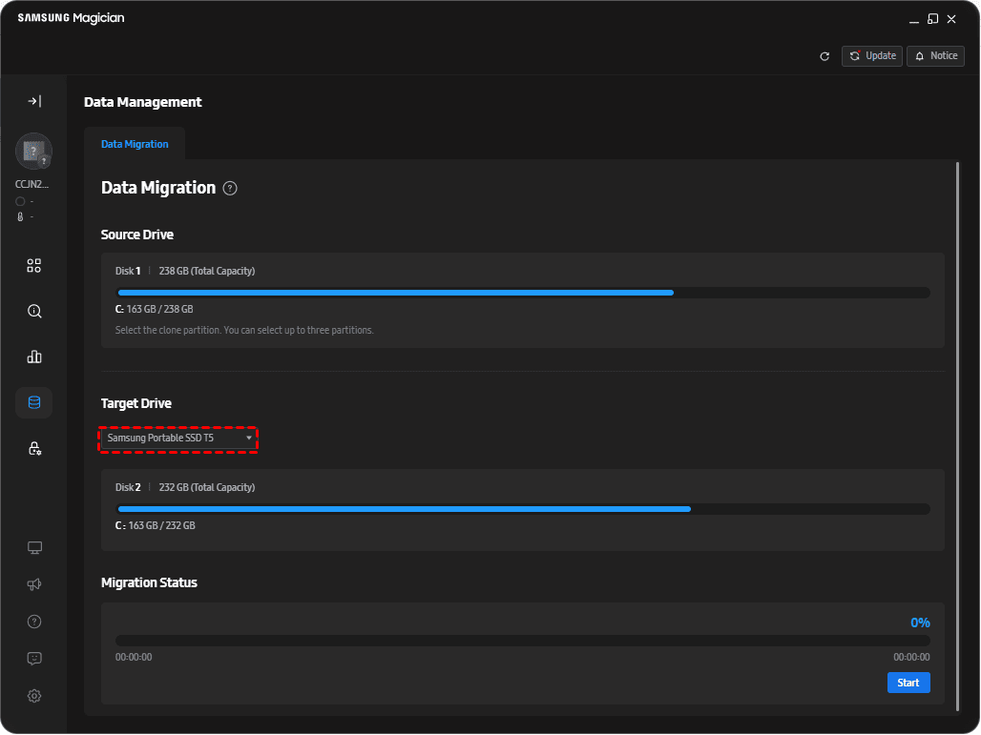Select the Data Management database icon
The height and width of the screenshot is (735, 981).
point(33,402)
